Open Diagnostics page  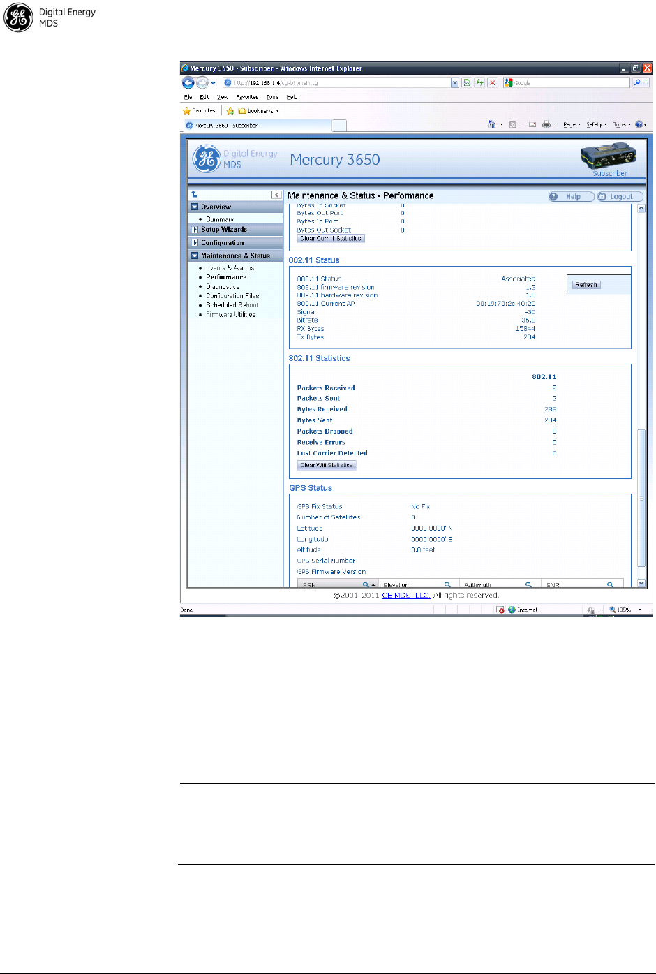click(x=223, y=286)
